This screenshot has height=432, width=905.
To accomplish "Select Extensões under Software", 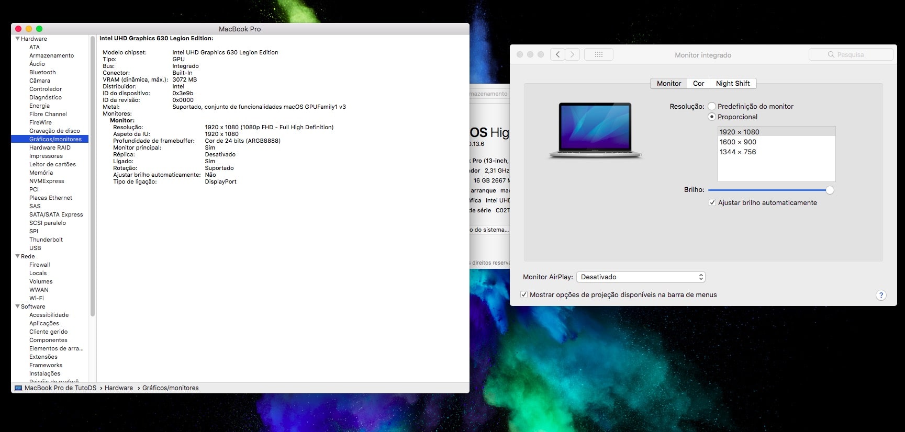I will [x=43, y=357].
